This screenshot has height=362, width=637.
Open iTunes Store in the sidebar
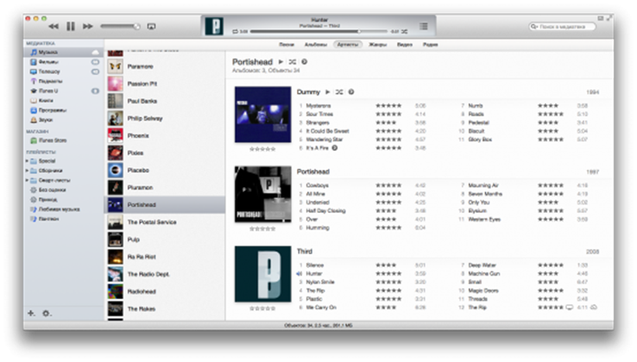[63, 140]
